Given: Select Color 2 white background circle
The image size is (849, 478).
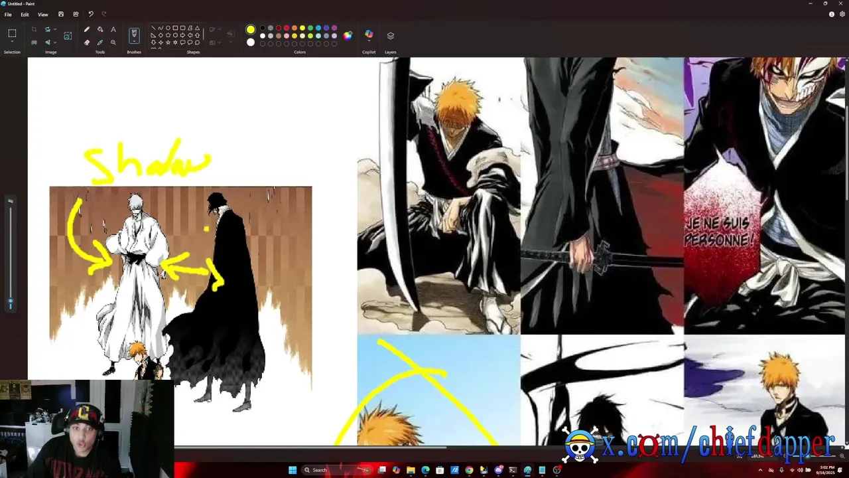Looking at the screenshot, I should 251,42.
